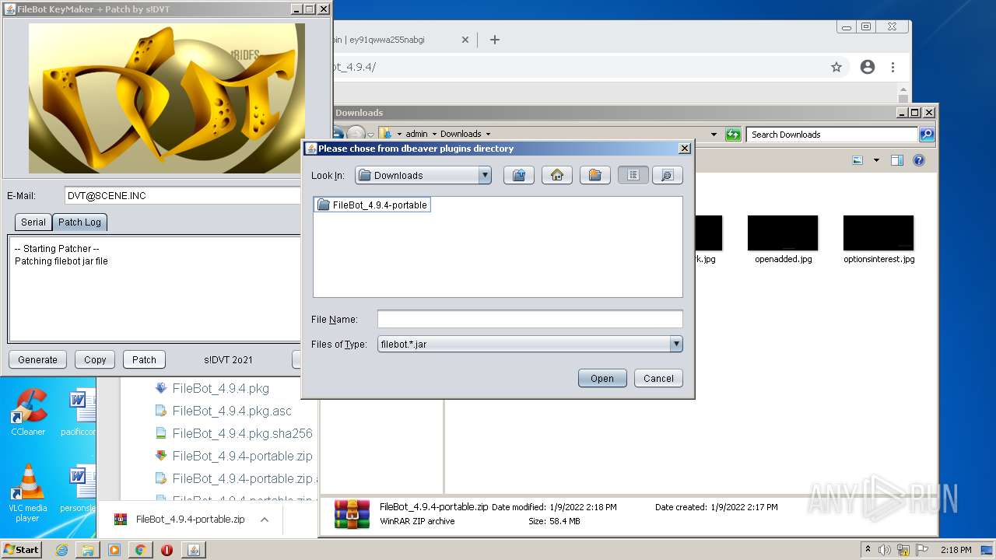
Task: Change view icon in Explorer toolbar
Action: (x=857, y=160)
